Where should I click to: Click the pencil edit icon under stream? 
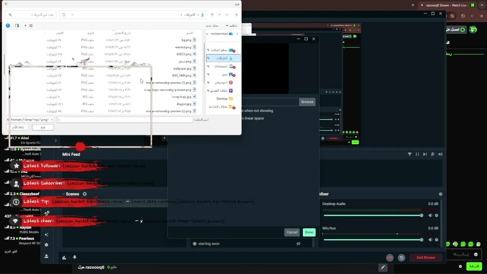point(383,268)
